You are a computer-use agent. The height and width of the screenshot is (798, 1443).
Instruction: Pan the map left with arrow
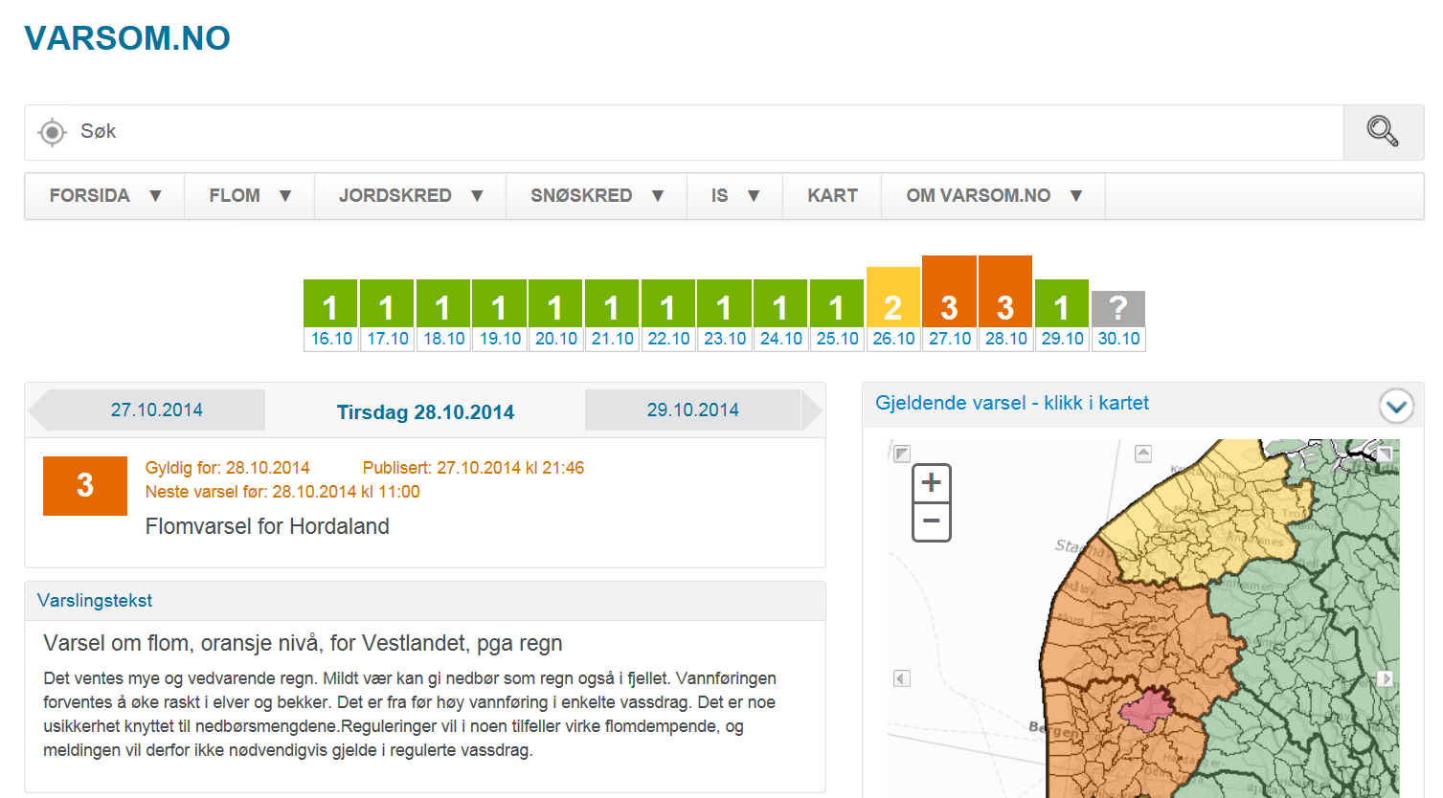point(901,678)
